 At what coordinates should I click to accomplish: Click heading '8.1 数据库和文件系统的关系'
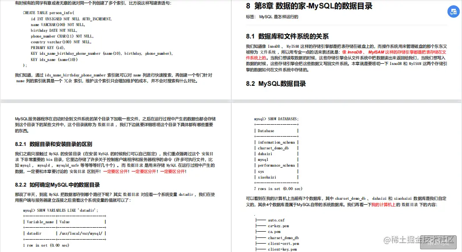coord(287,36)
